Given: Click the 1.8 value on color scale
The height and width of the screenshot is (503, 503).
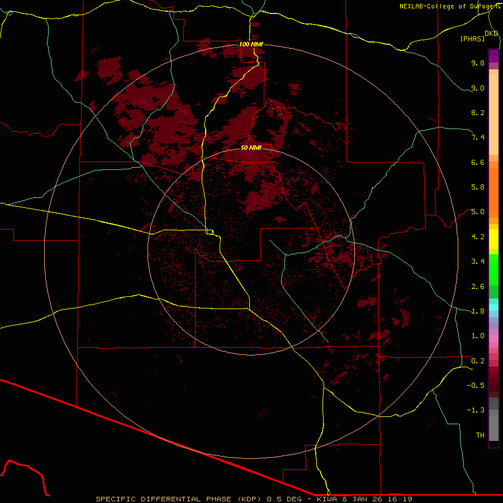Looking at the screenshot, I should coord(478,311).
